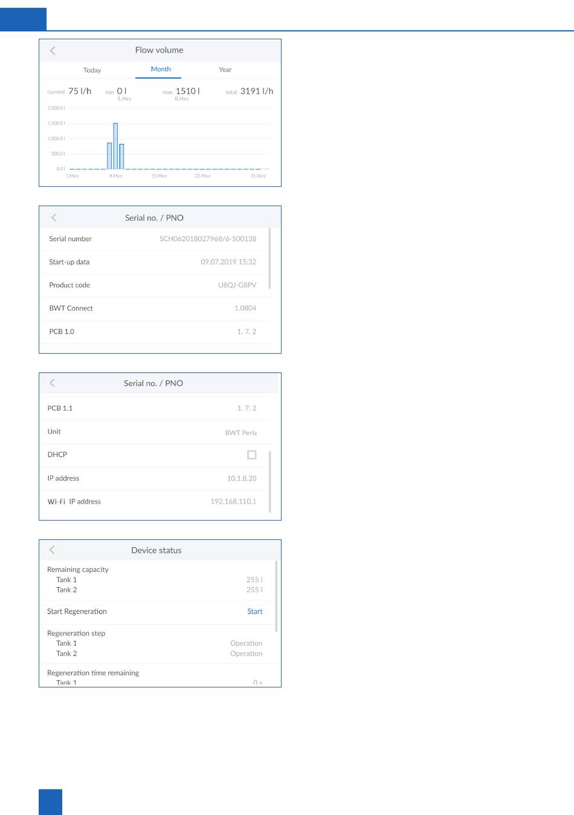Screen dimensions: 574x815
Task: Click back arrow on first Serial no. panel
Action: click(54, 218)
